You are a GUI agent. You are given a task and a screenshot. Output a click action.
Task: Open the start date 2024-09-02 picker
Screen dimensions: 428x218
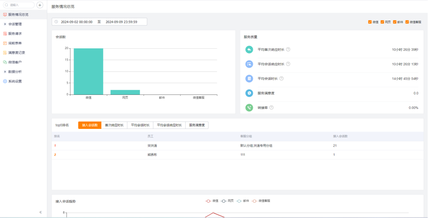tap(77, 22)
